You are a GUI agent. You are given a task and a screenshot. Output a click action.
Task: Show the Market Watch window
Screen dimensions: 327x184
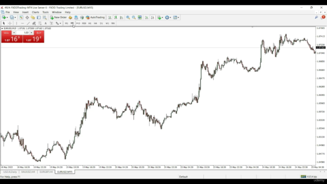[21, 17]
